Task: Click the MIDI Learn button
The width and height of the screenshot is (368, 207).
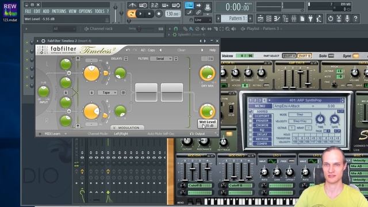Action: [52, 133]
